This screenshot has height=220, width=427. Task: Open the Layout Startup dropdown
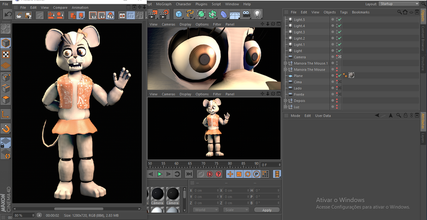[399, 4]
